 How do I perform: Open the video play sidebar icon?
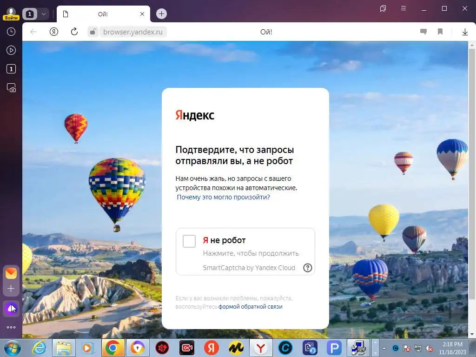(x=11, y=50)
